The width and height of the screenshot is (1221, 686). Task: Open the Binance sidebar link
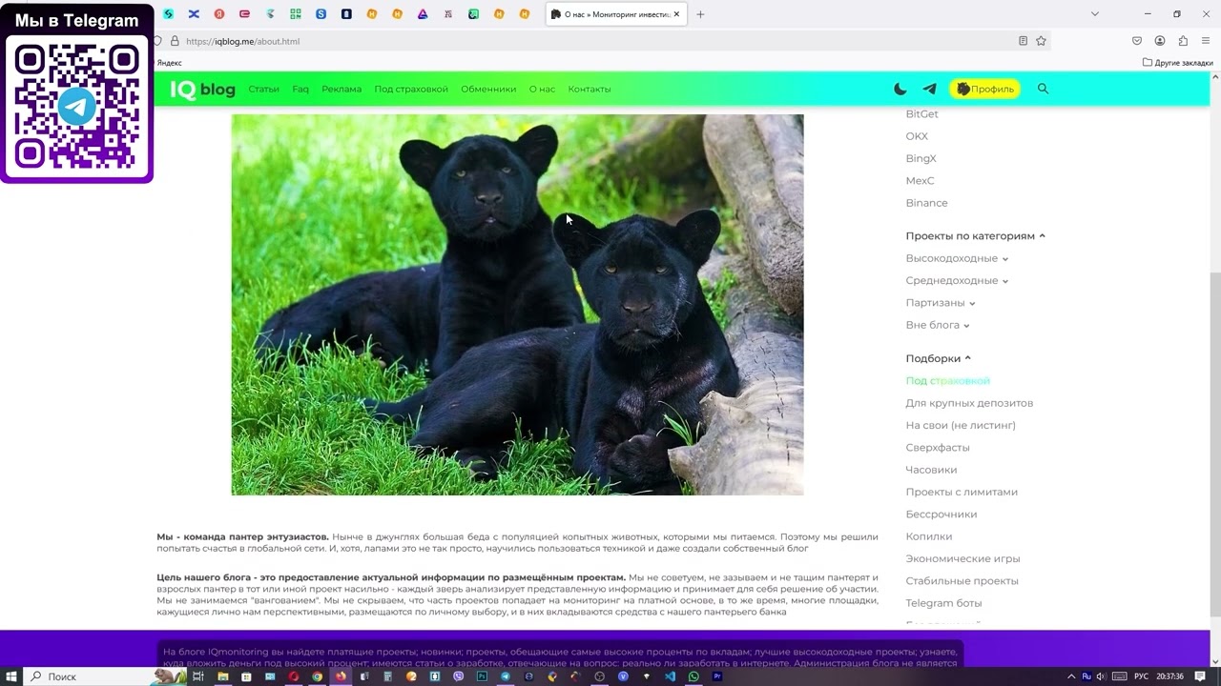926,203
